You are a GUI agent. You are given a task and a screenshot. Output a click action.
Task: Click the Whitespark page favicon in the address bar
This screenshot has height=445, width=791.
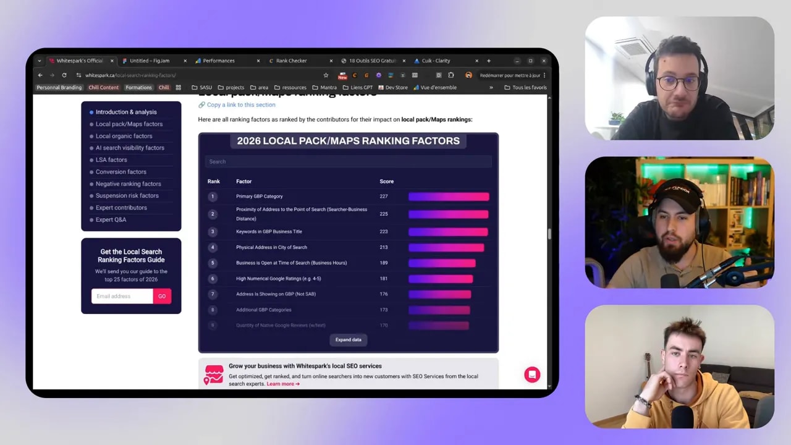[x=78, y=75]
